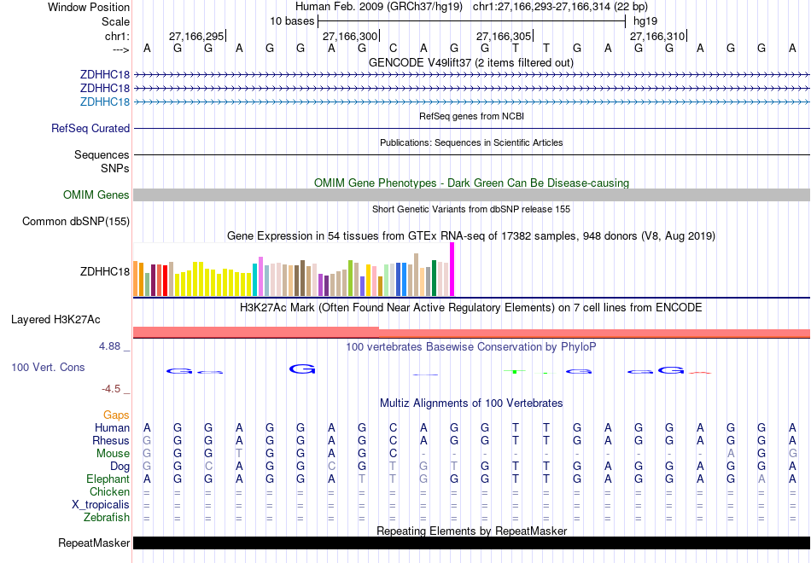Image resolution: width=811 pixels, height=563 pixels.
Task: Select the X_tropicalis alignment row label
Action: click(x=101, y=505)
